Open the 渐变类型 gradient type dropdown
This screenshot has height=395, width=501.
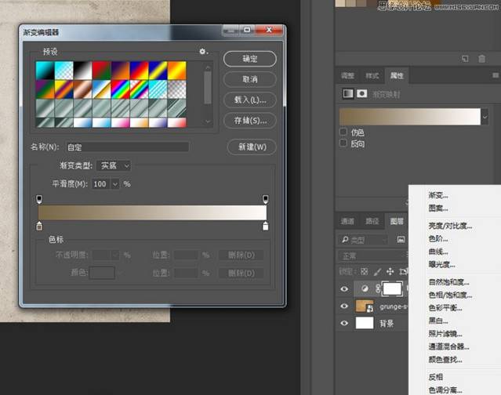[114, 165]
